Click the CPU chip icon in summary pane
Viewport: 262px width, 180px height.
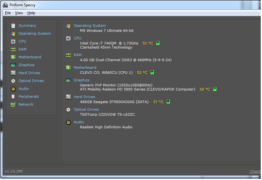pos(68,38)
